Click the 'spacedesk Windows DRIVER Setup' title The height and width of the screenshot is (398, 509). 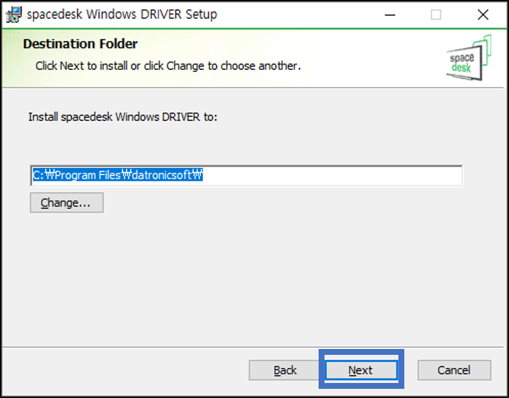coord(122,14)
